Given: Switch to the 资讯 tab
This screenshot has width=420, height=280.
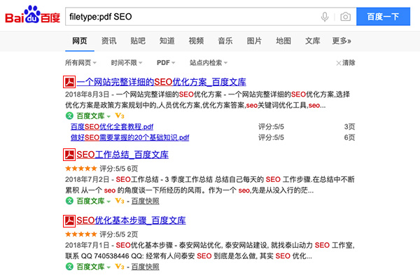Looking at the screenshot, I should [x=108, y=41].
